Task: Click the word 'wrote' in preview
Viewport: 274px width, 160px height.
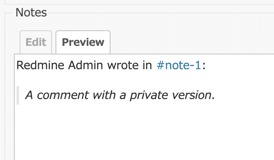Action: [123, 65]
